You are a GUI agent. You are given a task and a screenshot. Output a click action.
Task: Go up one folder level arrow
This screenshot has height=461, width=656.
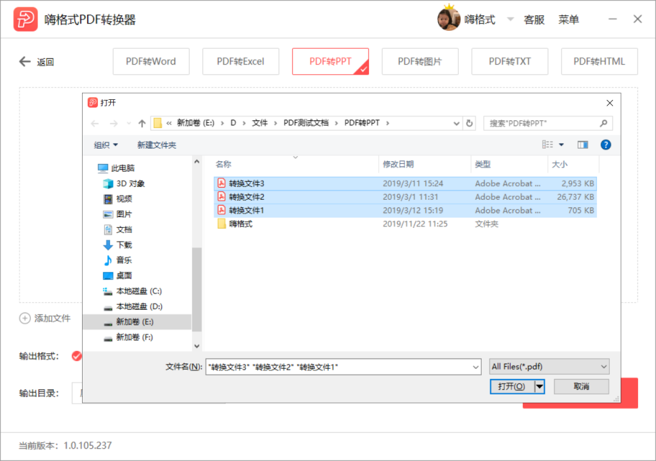[142, 124]
